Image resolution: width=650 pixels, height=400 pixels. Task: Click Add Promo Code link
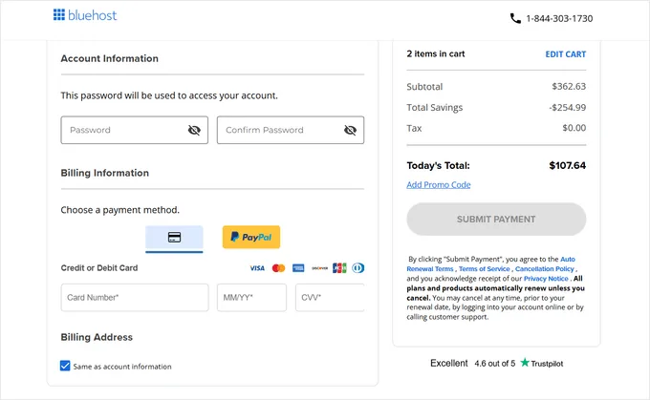click(438, 184)
